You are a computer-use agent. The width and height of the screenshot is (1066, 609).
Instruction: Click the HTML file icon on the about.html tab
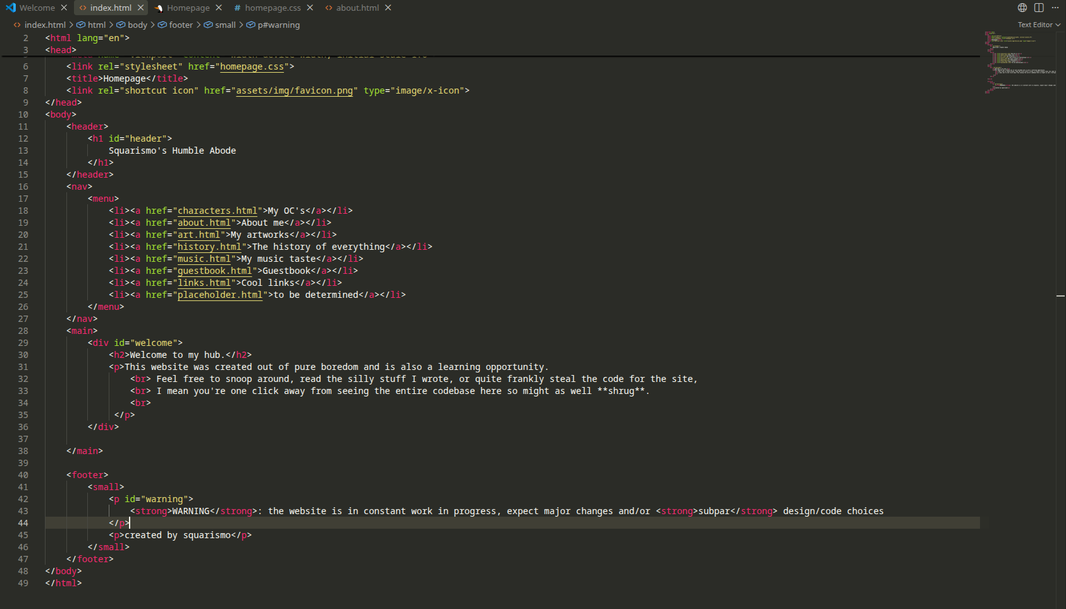coord(329,8)
